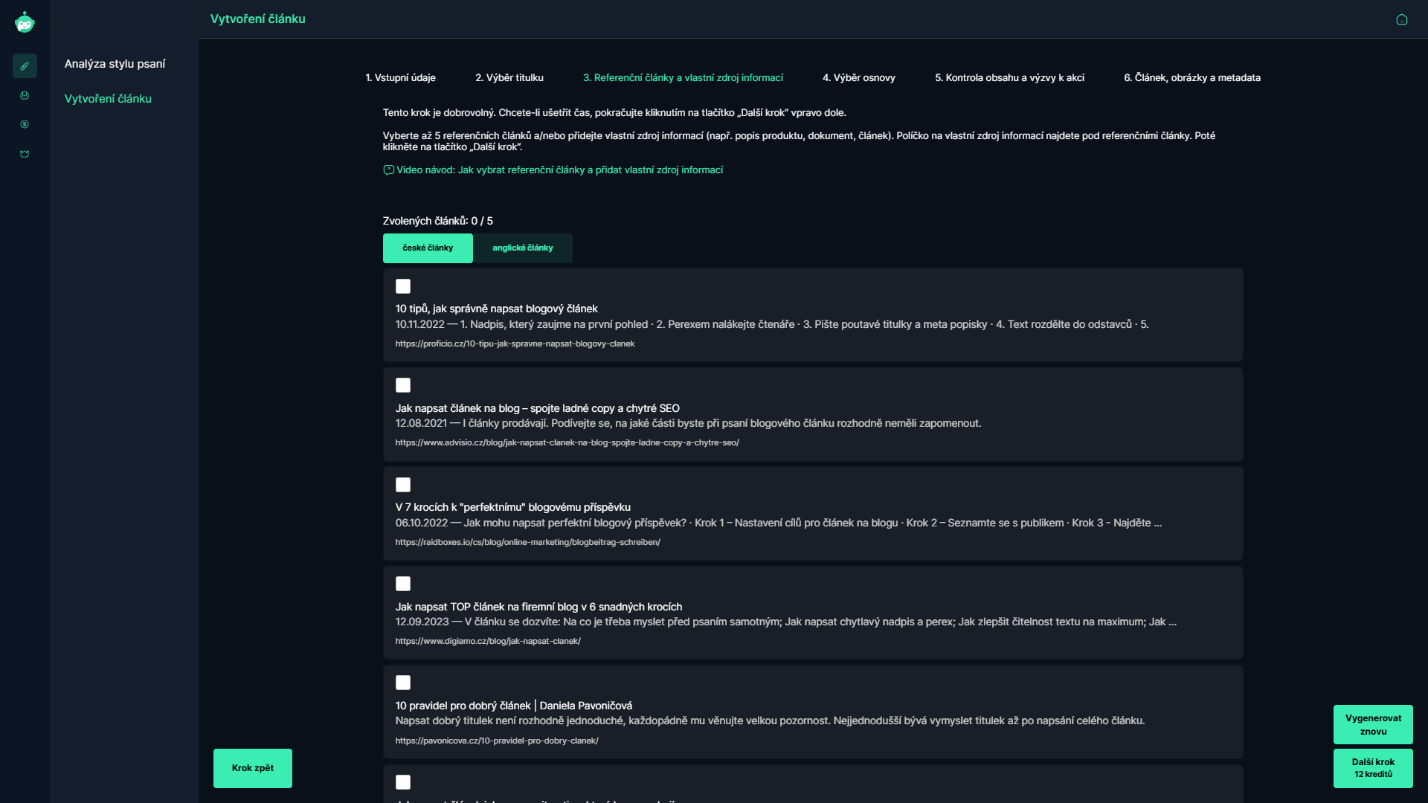
Task: Open 'Vytvoření článku' in side menu
Action: [108, 99]
